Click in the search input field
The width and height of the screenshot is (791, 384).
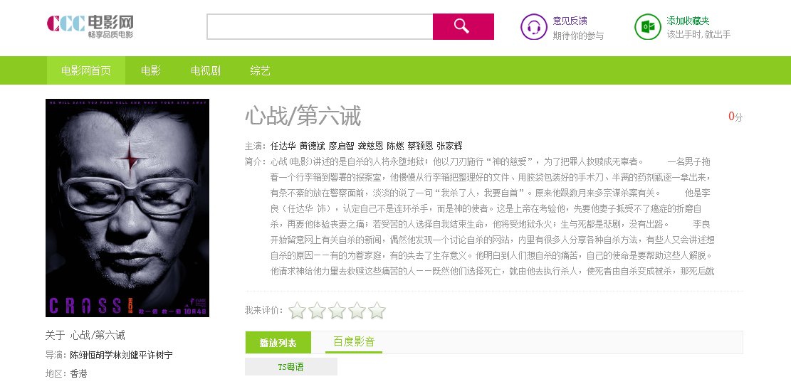click(x=320, y=26)
